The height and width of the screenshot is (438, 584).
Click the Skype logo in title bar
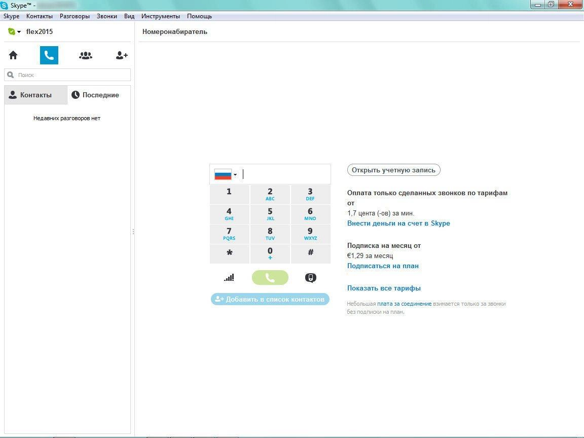pos(4,5)
